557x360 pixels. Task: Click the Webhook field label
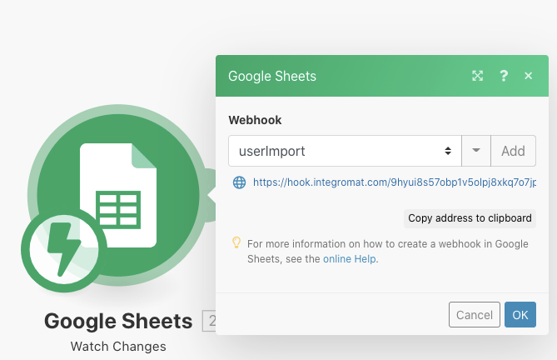coord(255,120)
